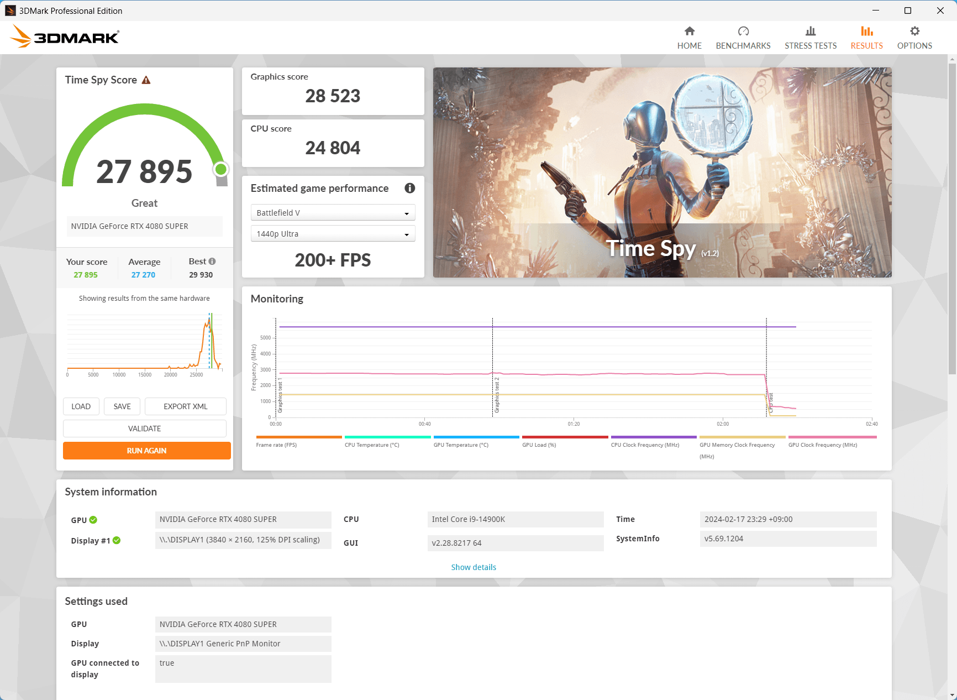
Task: Click the VALIDATE button
Action: click(145, 429)
